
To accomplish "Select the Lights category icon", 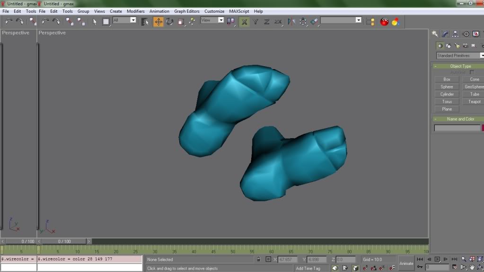I will click(457, 46).
